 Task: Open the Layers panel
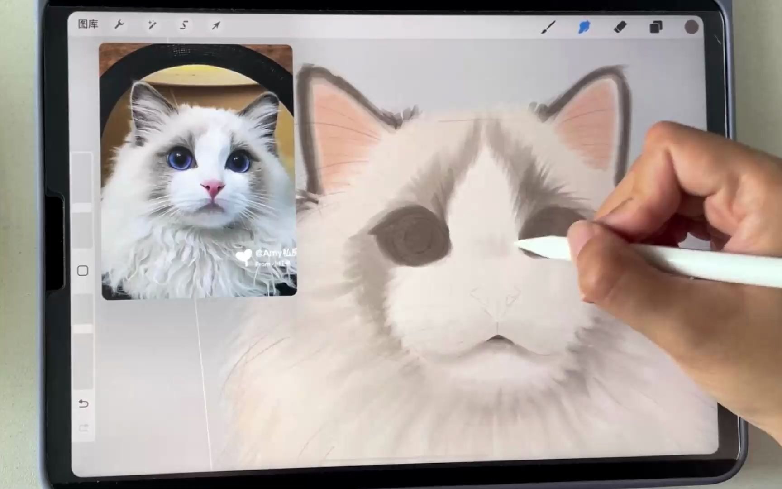tap(656, 27)
